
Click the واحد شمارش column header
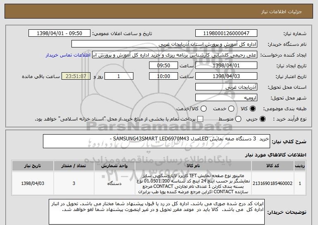[x=114, y=166]
